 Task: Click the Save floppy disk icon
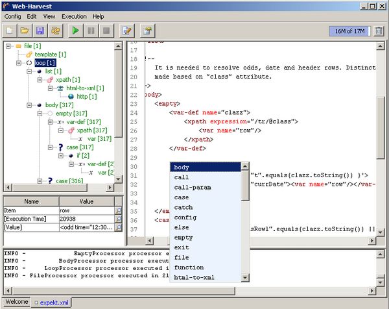pyautogui.click(x=40, y=31)
